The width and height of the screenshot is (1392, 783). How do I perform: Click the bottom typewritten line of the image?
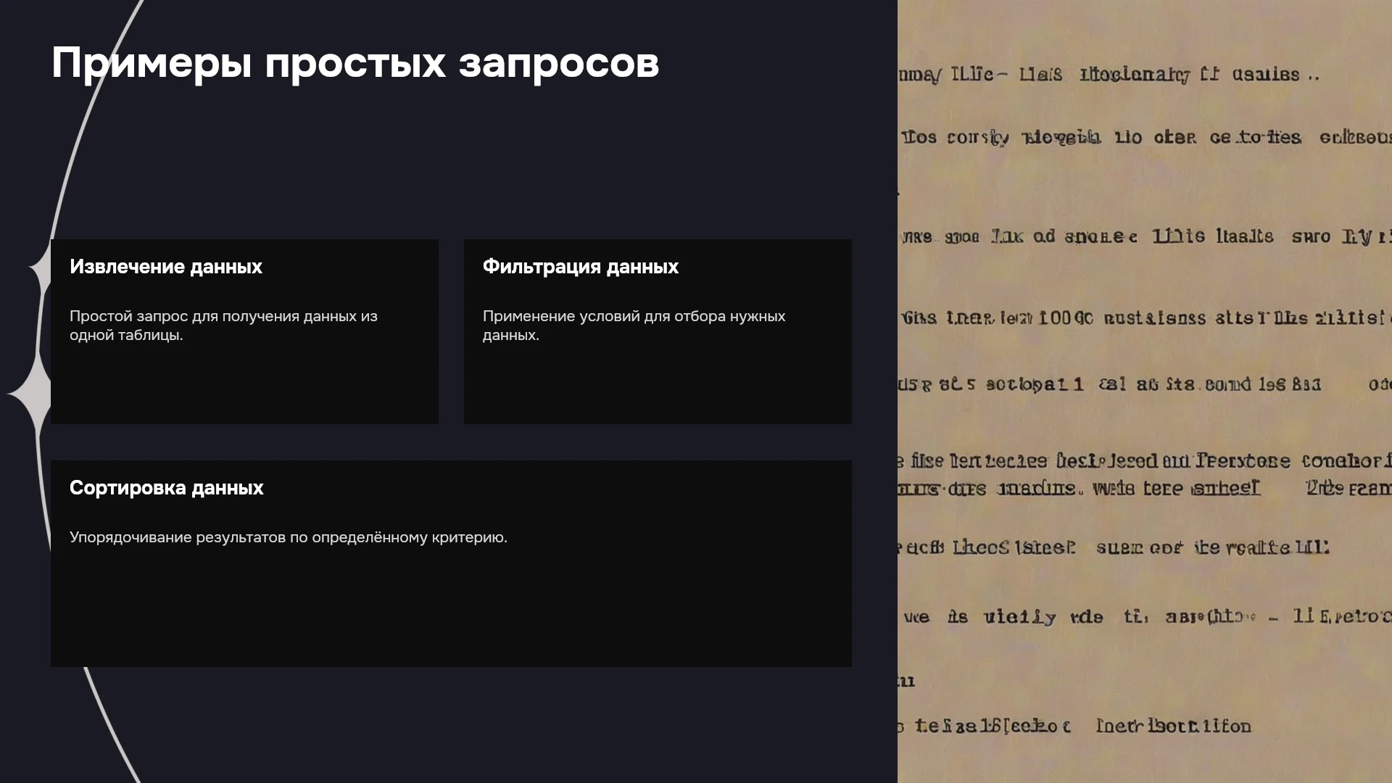click(x=1074, y=726)
